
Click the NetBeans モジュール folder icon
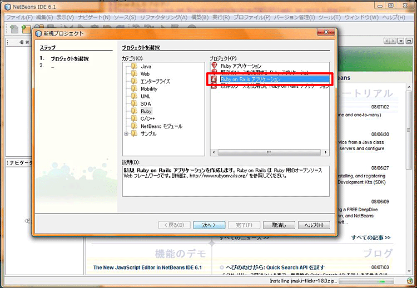click(x=135, y=126)
